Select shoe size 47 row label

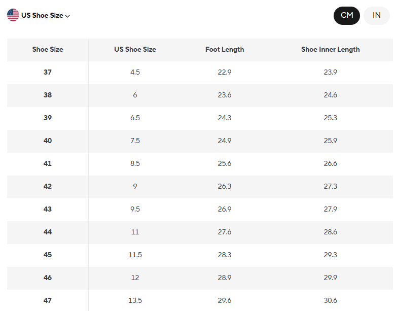click(48, 301)
